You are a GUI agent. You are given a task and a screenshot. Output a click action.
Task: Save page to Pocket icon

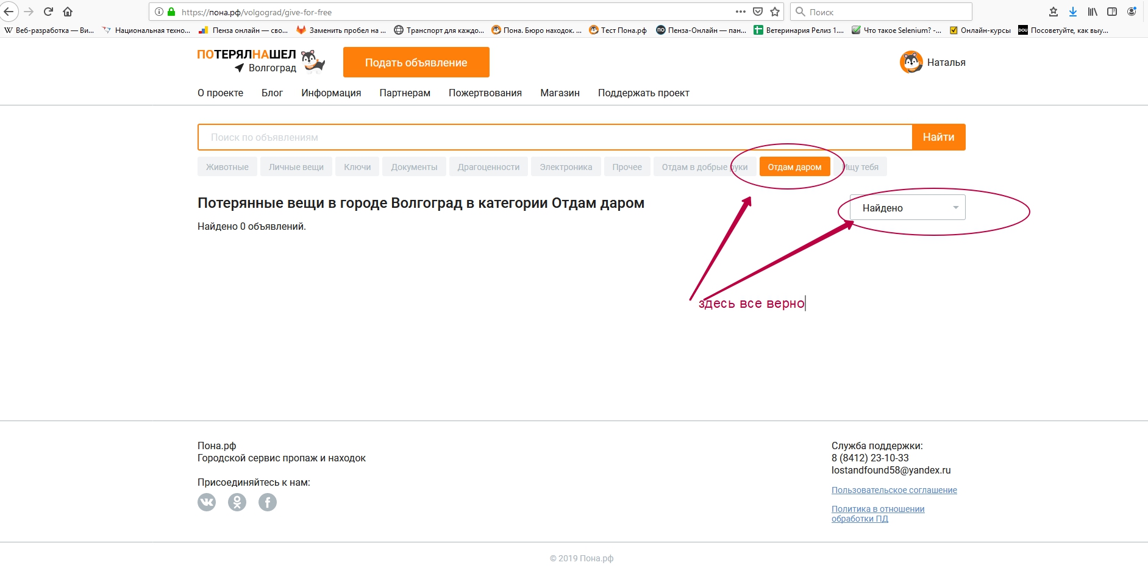tap(758, 12)
